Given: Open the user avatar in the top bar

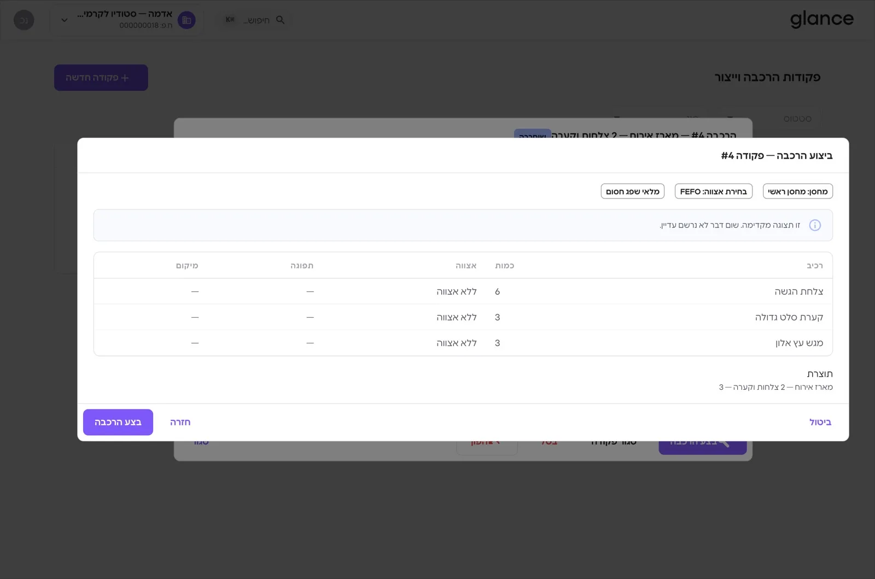Looking at the screenshot, I should point(24,20).
